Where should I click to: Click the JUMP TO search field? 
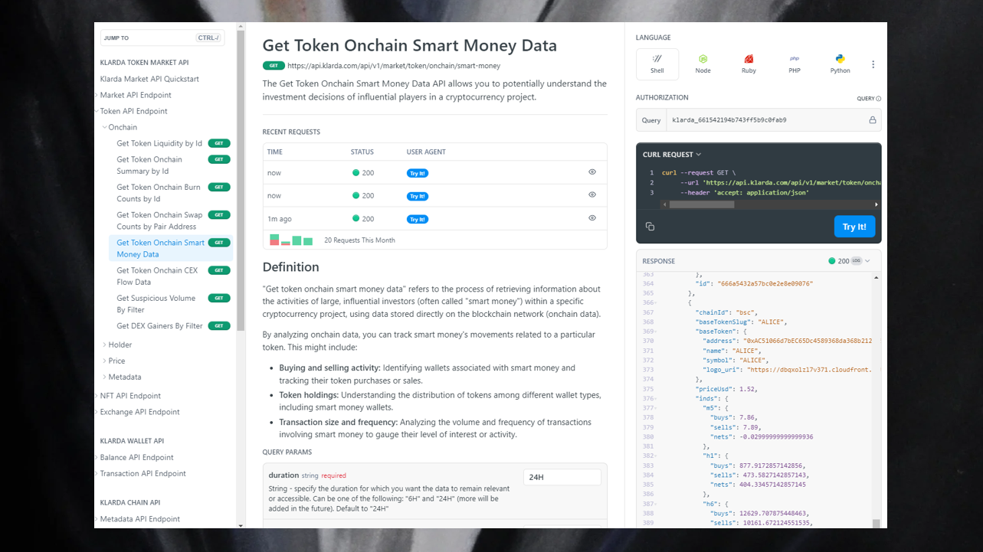point(162,38)
